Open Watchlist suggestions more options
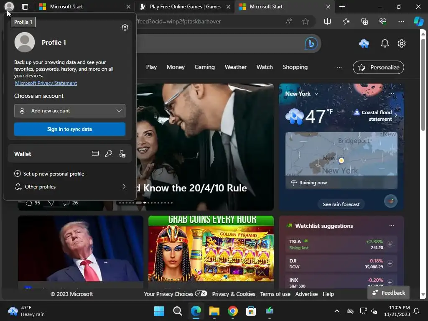The width and height of the screenshot is (428, 321). coord(391,226)
